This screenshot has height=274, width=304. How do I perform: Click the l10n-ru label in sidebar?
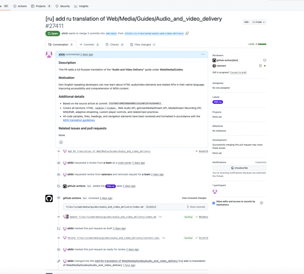(x=218, y=102)
